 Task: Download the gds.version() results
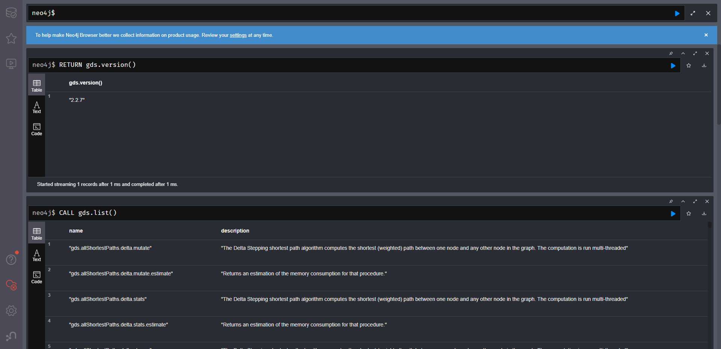(704, 65)
